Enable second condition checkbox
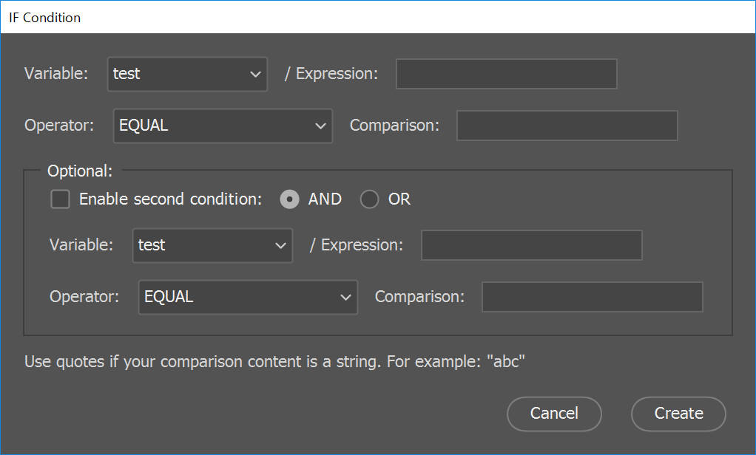Image resolution: width=756 pixels, height=455 pixels. pyautogui.click(x=60, y=199)
